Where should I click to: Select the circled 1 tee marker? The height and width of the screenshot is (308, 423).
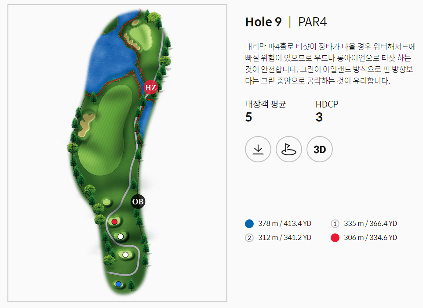(335, 223)
